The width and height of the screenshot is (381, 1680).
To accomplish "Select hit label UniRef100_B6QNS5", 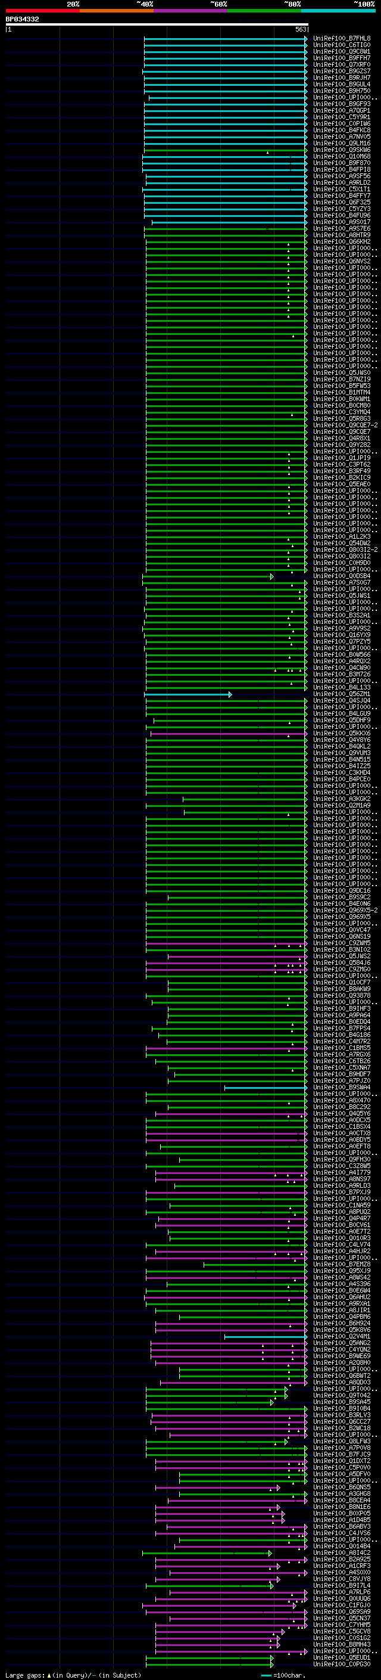I will [342, 1487].
